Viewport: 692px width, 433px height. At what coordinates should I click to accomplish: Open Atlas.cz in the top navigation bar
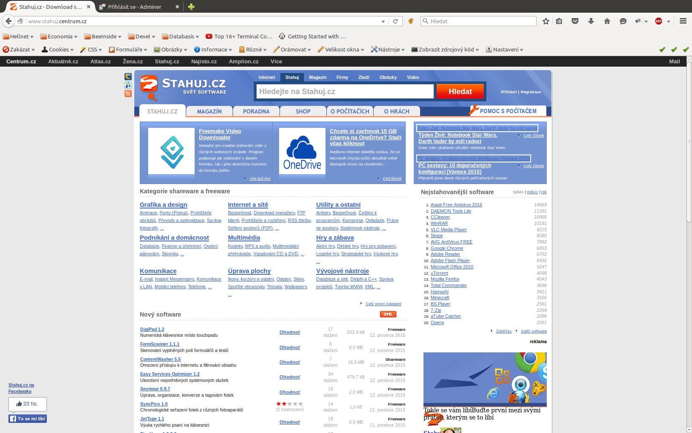(100, 61)
